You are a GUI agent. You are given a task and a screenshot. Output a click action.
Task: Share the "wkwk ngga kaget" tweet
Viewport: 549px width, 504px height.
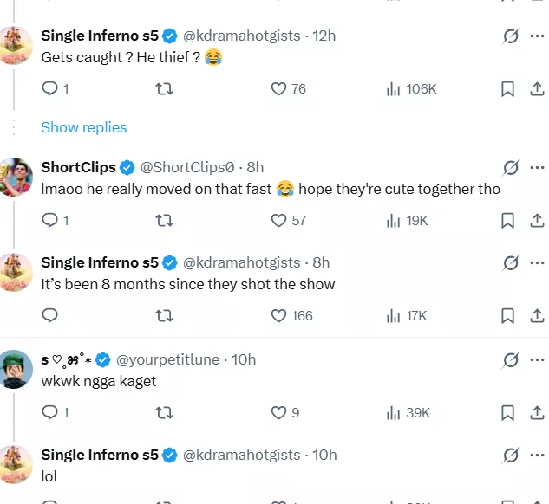[536, 413]
